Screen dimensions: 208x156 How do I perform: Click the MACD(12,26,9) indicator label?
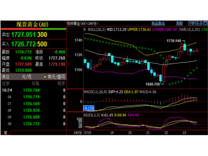click(95, 92)
